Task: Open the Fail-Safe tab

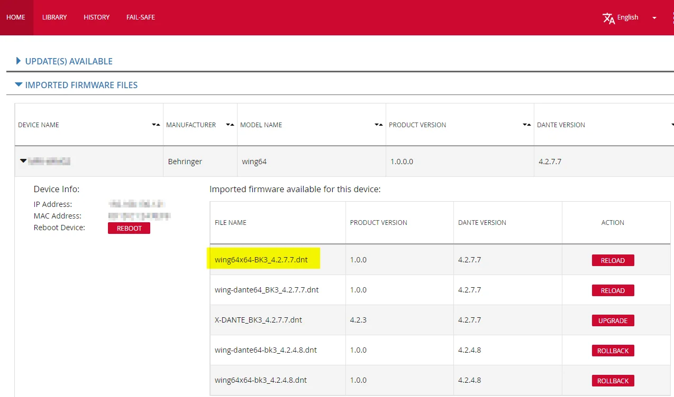Action: click(x=140, y=17)
